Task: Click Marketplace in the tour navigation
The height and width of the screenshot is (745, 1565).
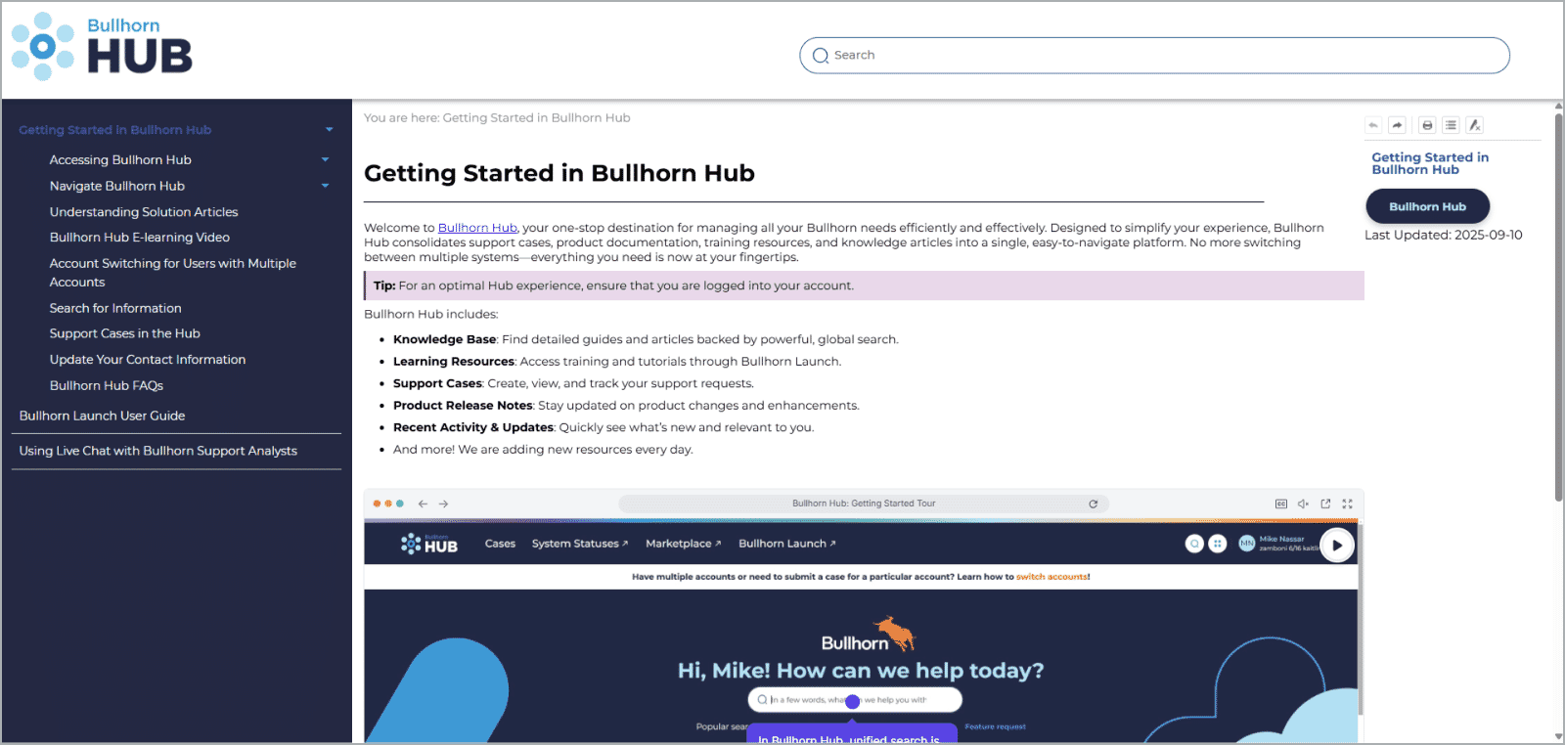Action: tap(684, 544)
